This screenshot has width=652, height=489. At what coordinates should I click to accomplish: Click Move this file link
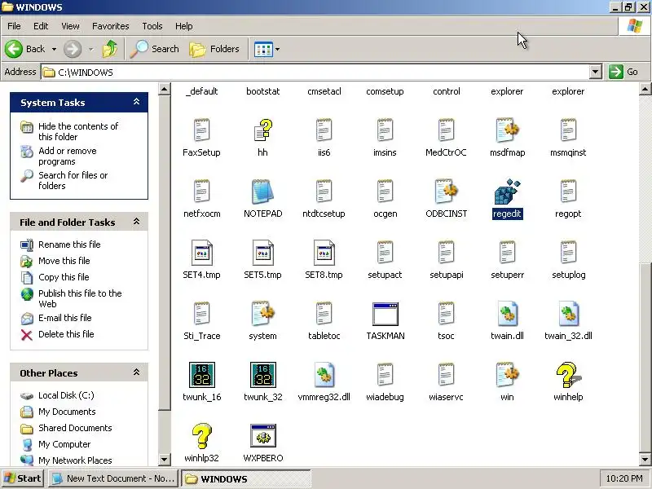pyautogui.click(x=64, y=261)
